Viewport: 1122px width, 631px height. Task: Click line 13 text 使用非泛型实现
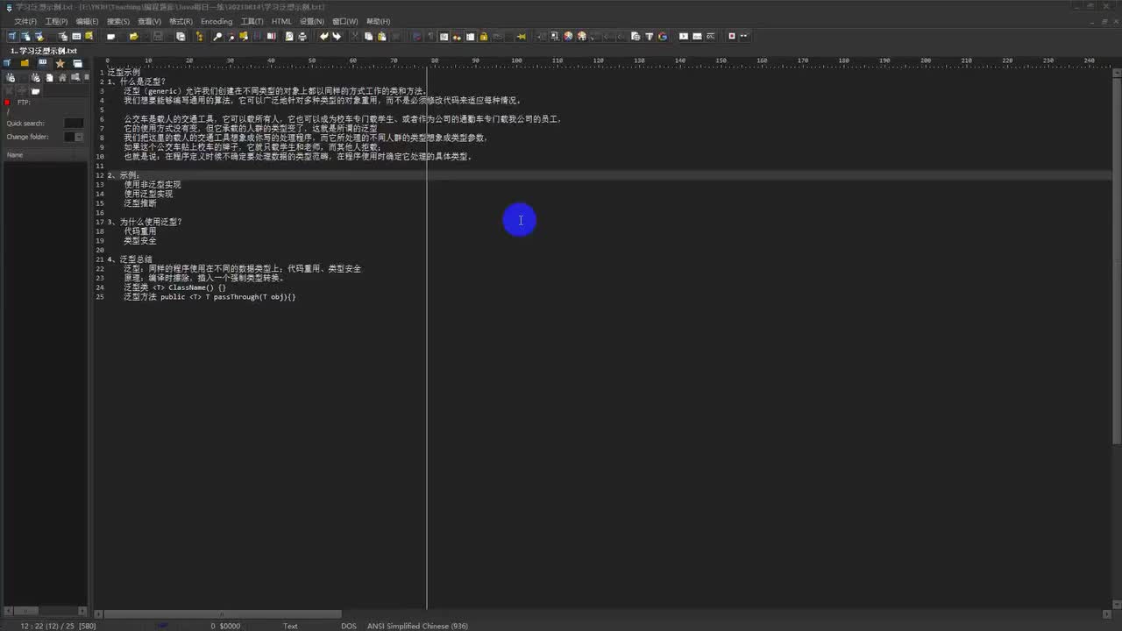click(153, 185)
